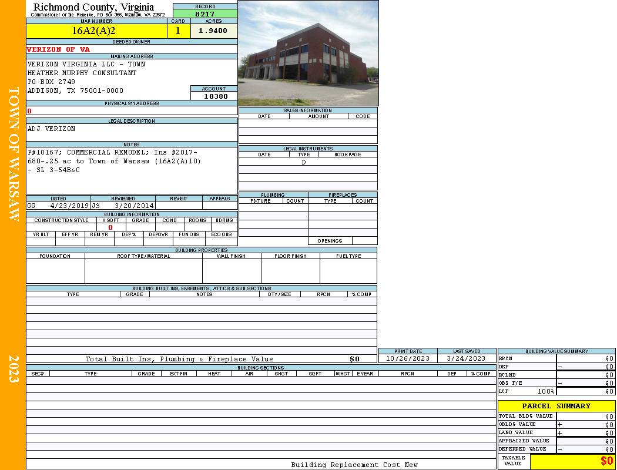
Task: Click the PO BOX 2749 line
Action: pyautogui.click(x=51, y=82)
